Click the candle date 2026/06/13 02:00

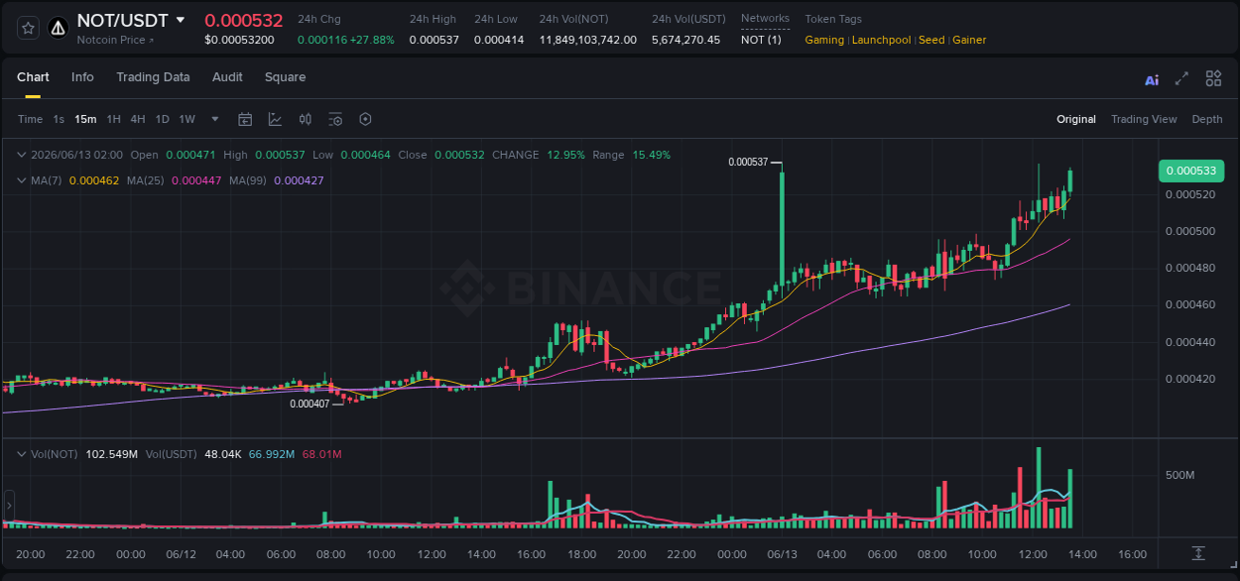coord(77,155)
